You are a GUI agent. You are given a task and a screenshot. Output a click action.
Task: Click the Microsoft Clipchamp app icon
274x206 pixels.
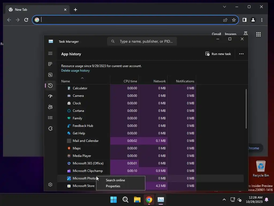pos(69,171)
